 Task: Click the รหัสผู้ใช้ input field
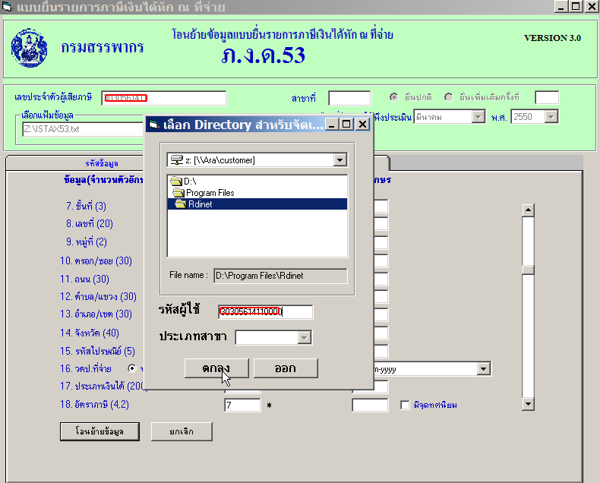point(265,312)
